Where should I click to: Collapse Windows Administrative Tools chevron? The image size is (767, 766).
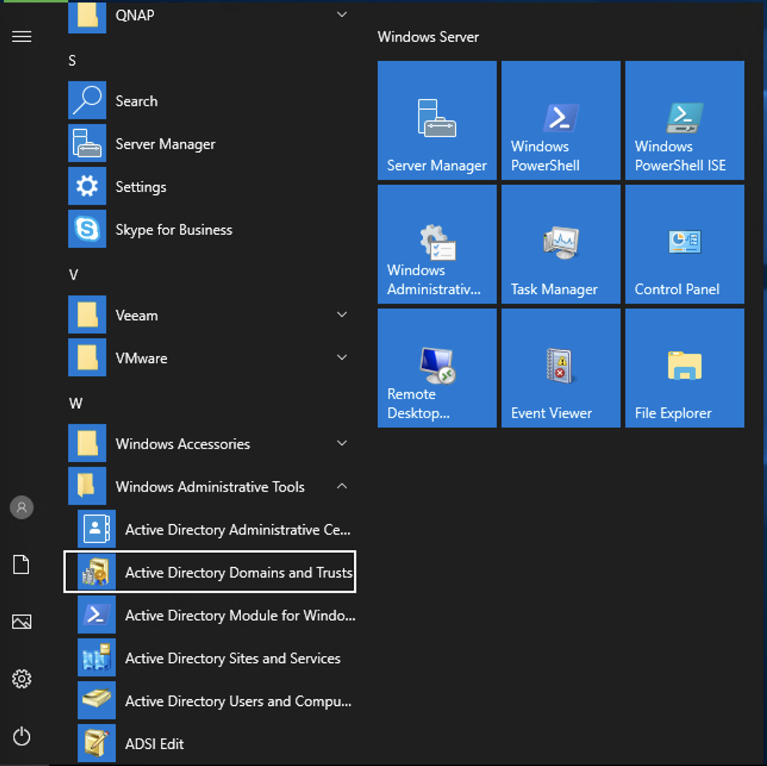[x=342, y=486]
